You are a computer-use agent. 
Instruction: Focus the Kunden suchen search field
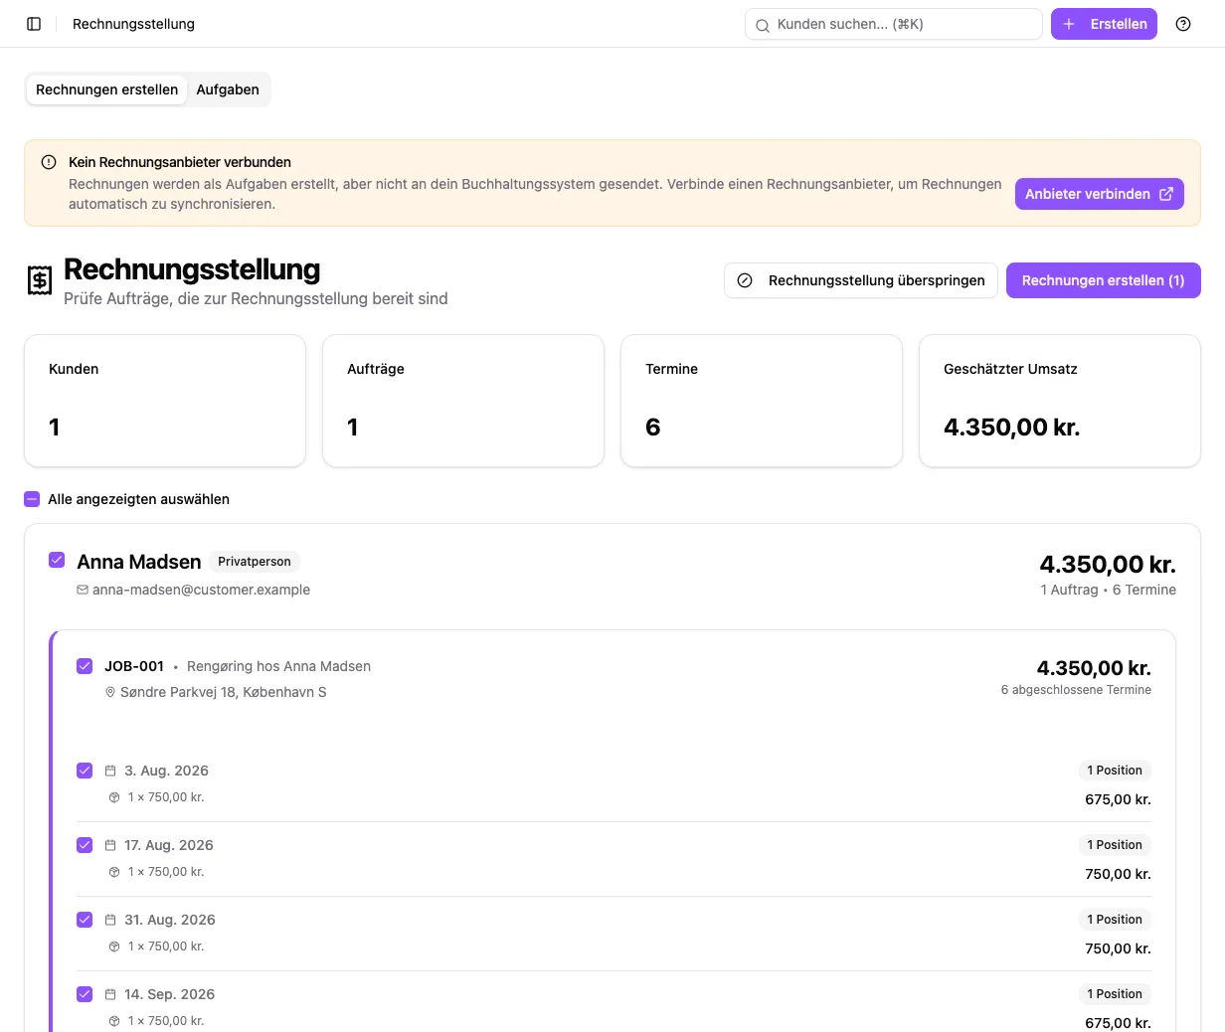tap(894, 24)
